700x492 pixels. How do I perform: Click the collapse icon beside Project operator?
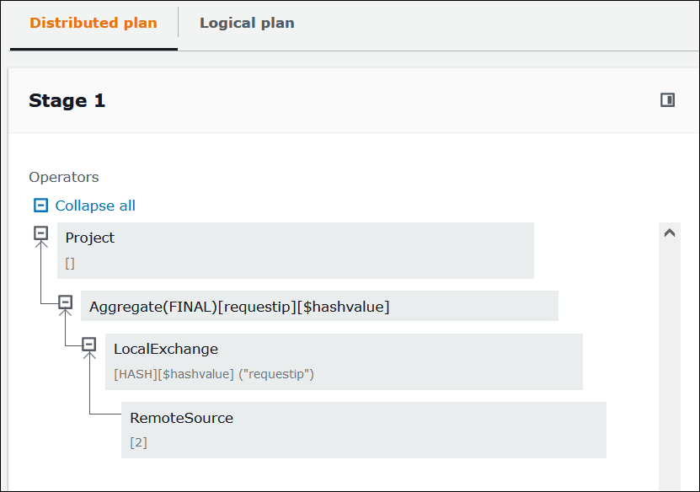tap(40, 233)
